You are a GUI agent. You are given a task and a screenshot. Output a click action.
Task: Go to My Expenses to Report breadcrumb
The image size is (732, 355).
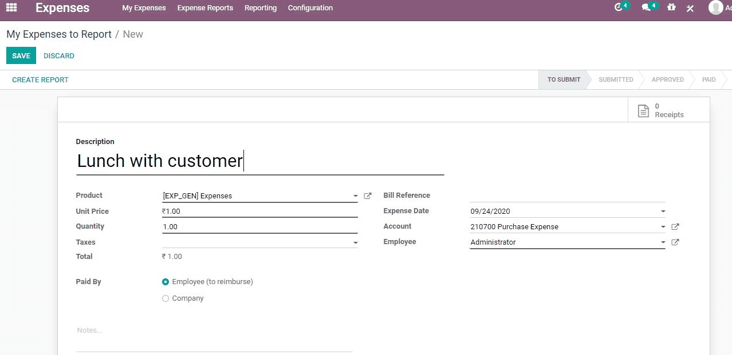pos(59,34)
